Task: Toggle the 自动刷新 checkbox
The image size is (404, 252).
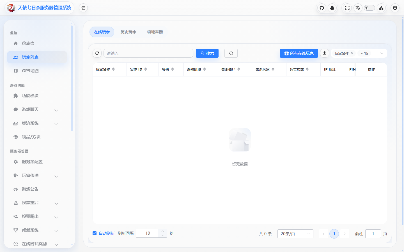Action: pos(95,233)
